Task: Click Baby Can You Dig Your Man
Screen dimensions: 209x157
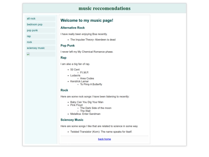Action: 87,102
